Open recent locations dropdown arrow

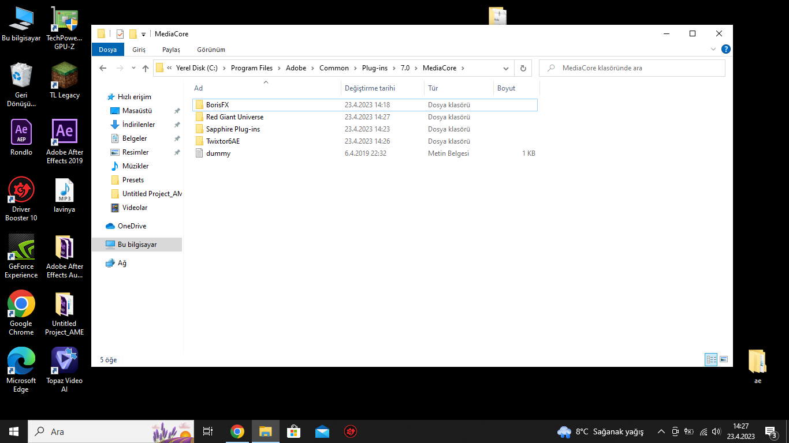point(133,68)
